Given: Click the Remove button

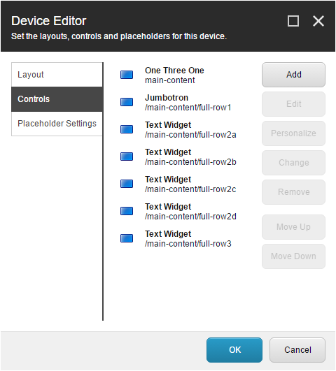Looking at the screenshot, I should click(x=293, y=192).
